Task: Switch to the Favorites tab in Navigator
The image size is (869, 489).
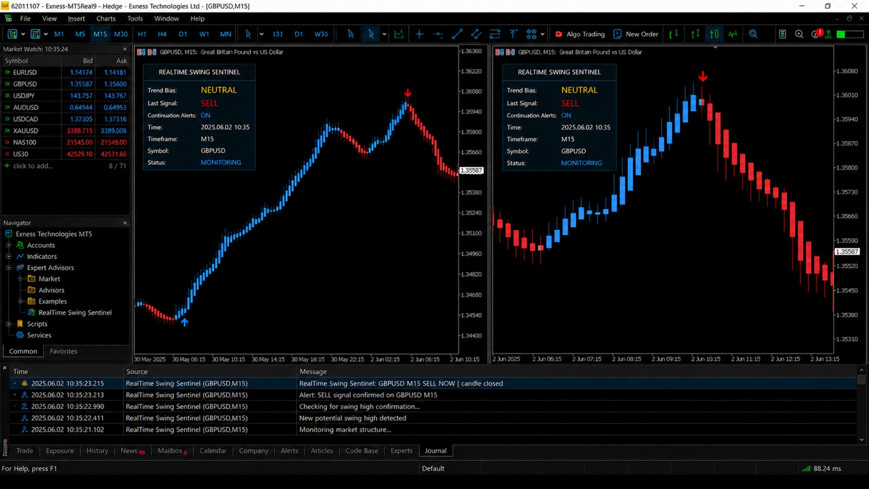Action: point(63,351)
